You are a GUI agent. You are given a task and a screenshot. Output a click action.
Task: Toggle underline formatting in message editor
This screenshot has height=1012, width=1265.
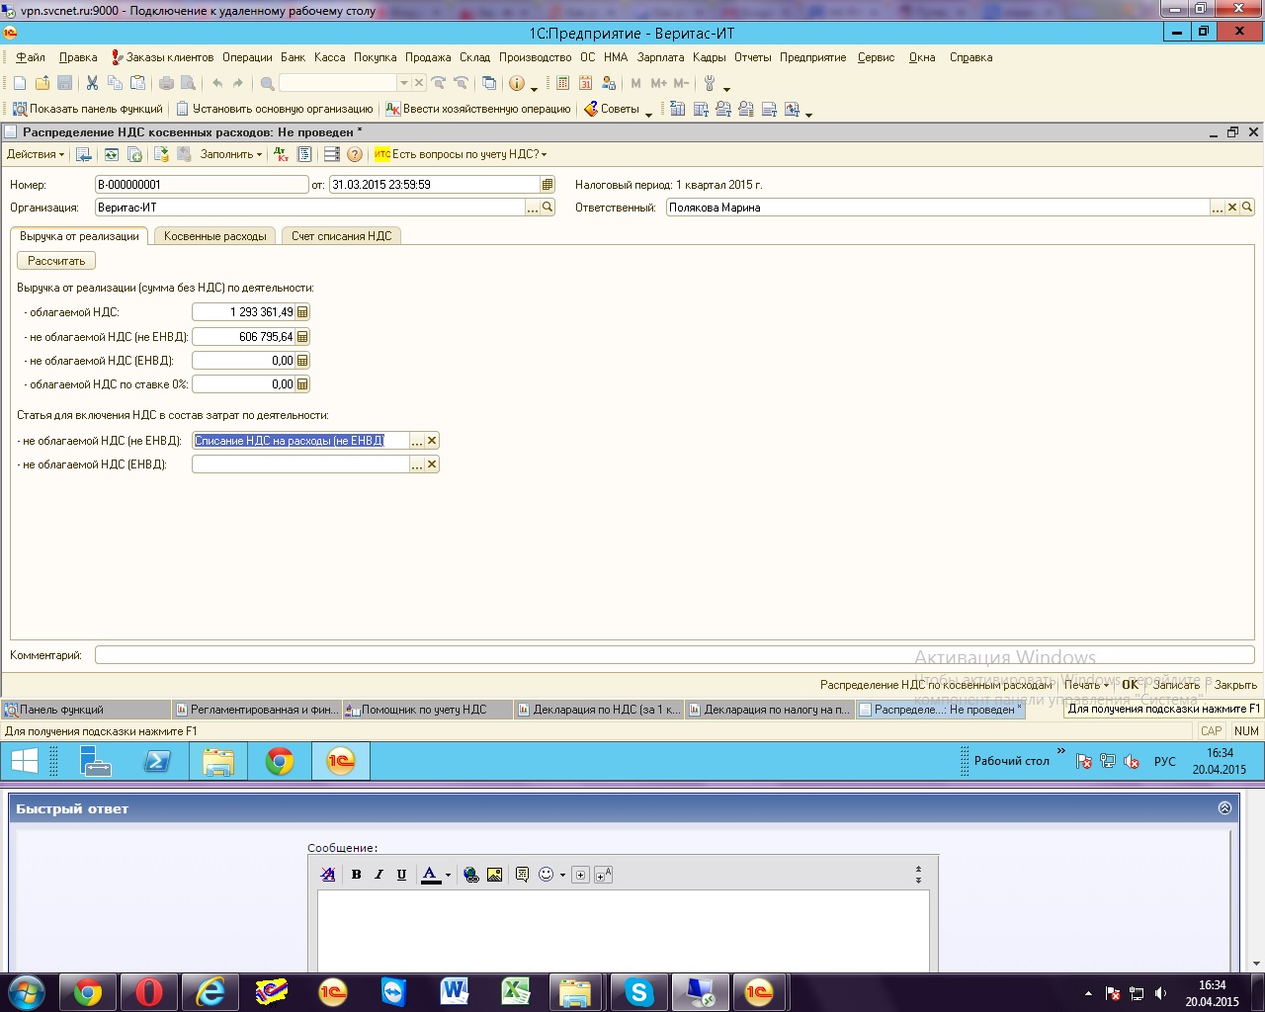pos(401,875)
